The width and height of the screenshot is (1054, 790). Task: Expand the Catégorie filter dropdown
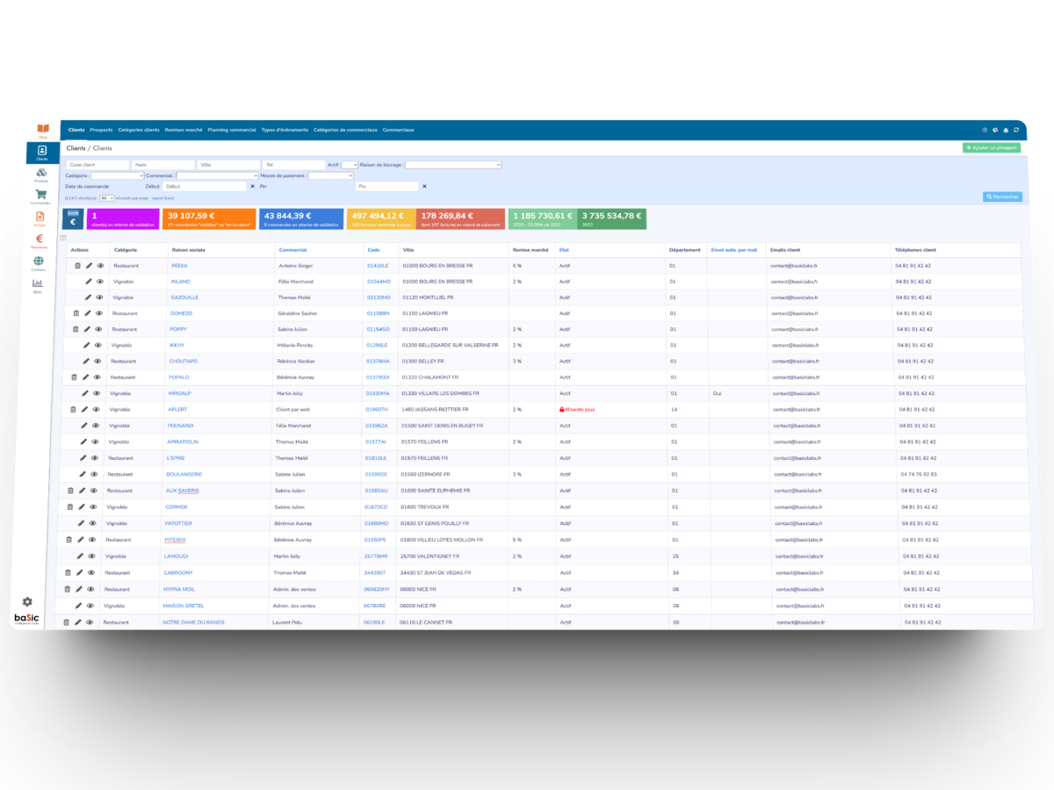click(117, 176)
